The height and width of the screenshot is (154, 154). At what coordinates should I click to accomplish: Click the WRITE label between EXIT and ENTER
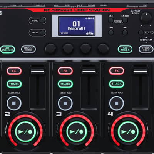[x=118, y=22]
